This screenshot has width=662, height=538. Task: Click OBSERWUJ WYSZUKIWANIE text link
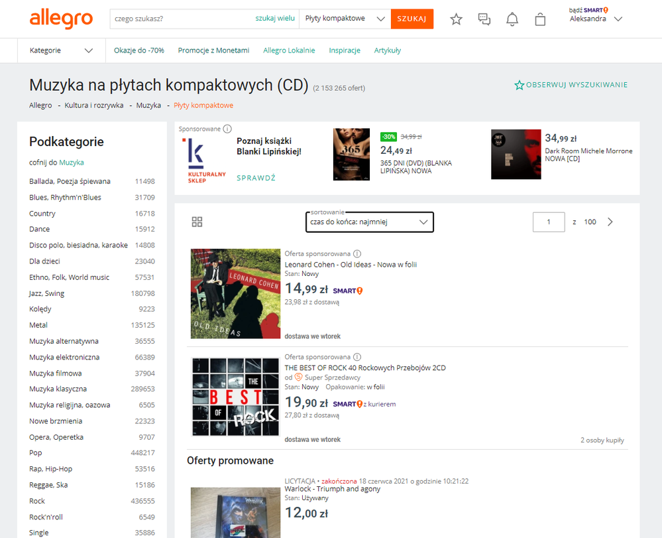(x=577, y=84)
